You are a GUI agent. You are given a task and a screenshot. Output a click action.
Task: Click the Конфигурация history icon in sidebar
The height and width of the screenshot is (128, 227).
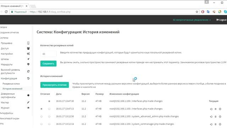tap(28, 78)
